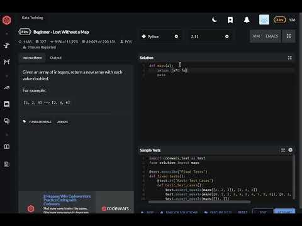The image size is (302, 226).
Task: Click the FUNDAMENTALS tag
Action: click(40, 122)
